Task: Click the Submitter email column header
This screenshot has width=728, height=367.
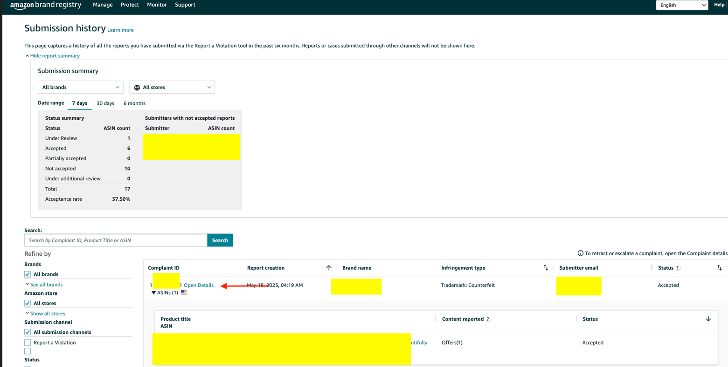Action: click(x=579, y=268)
